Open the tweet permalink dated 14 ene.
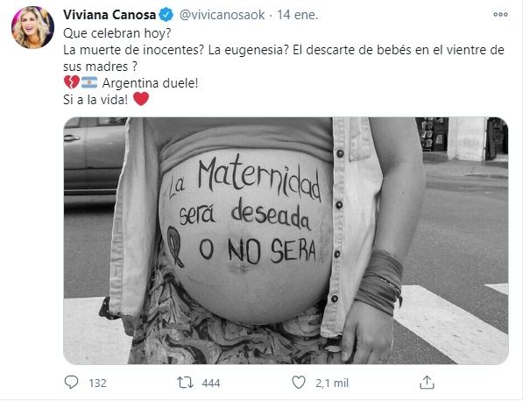 (298, 15)
